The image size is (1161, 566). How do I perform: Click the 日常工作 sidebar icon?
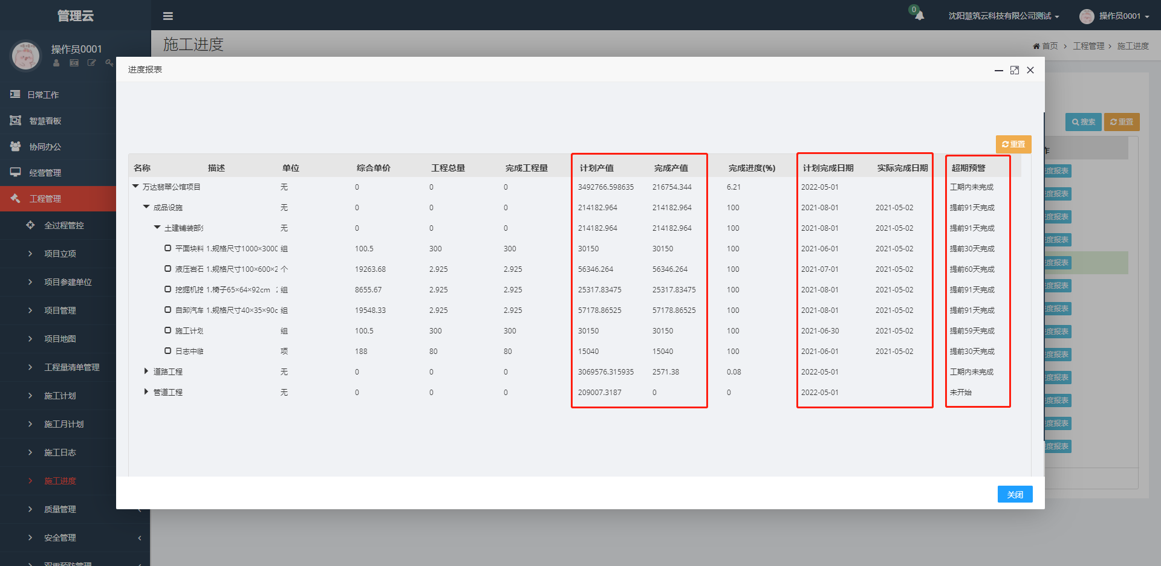15,94
